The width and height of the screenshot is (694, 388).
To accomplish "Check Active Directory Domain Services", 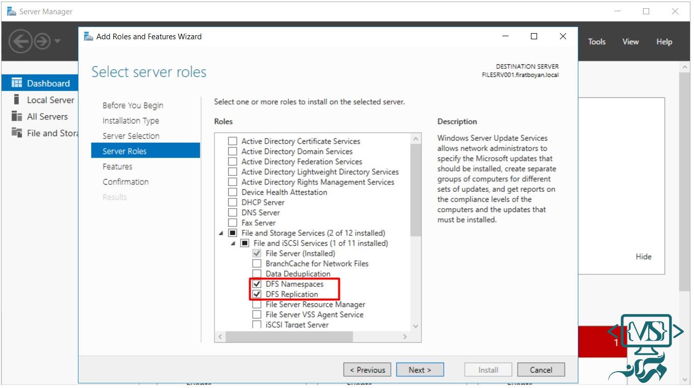I will click(232, 151).
